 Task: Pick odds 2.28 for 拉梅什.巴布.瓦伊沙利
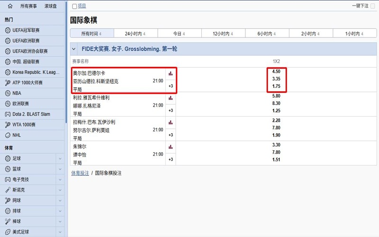(x=276, y=120)
